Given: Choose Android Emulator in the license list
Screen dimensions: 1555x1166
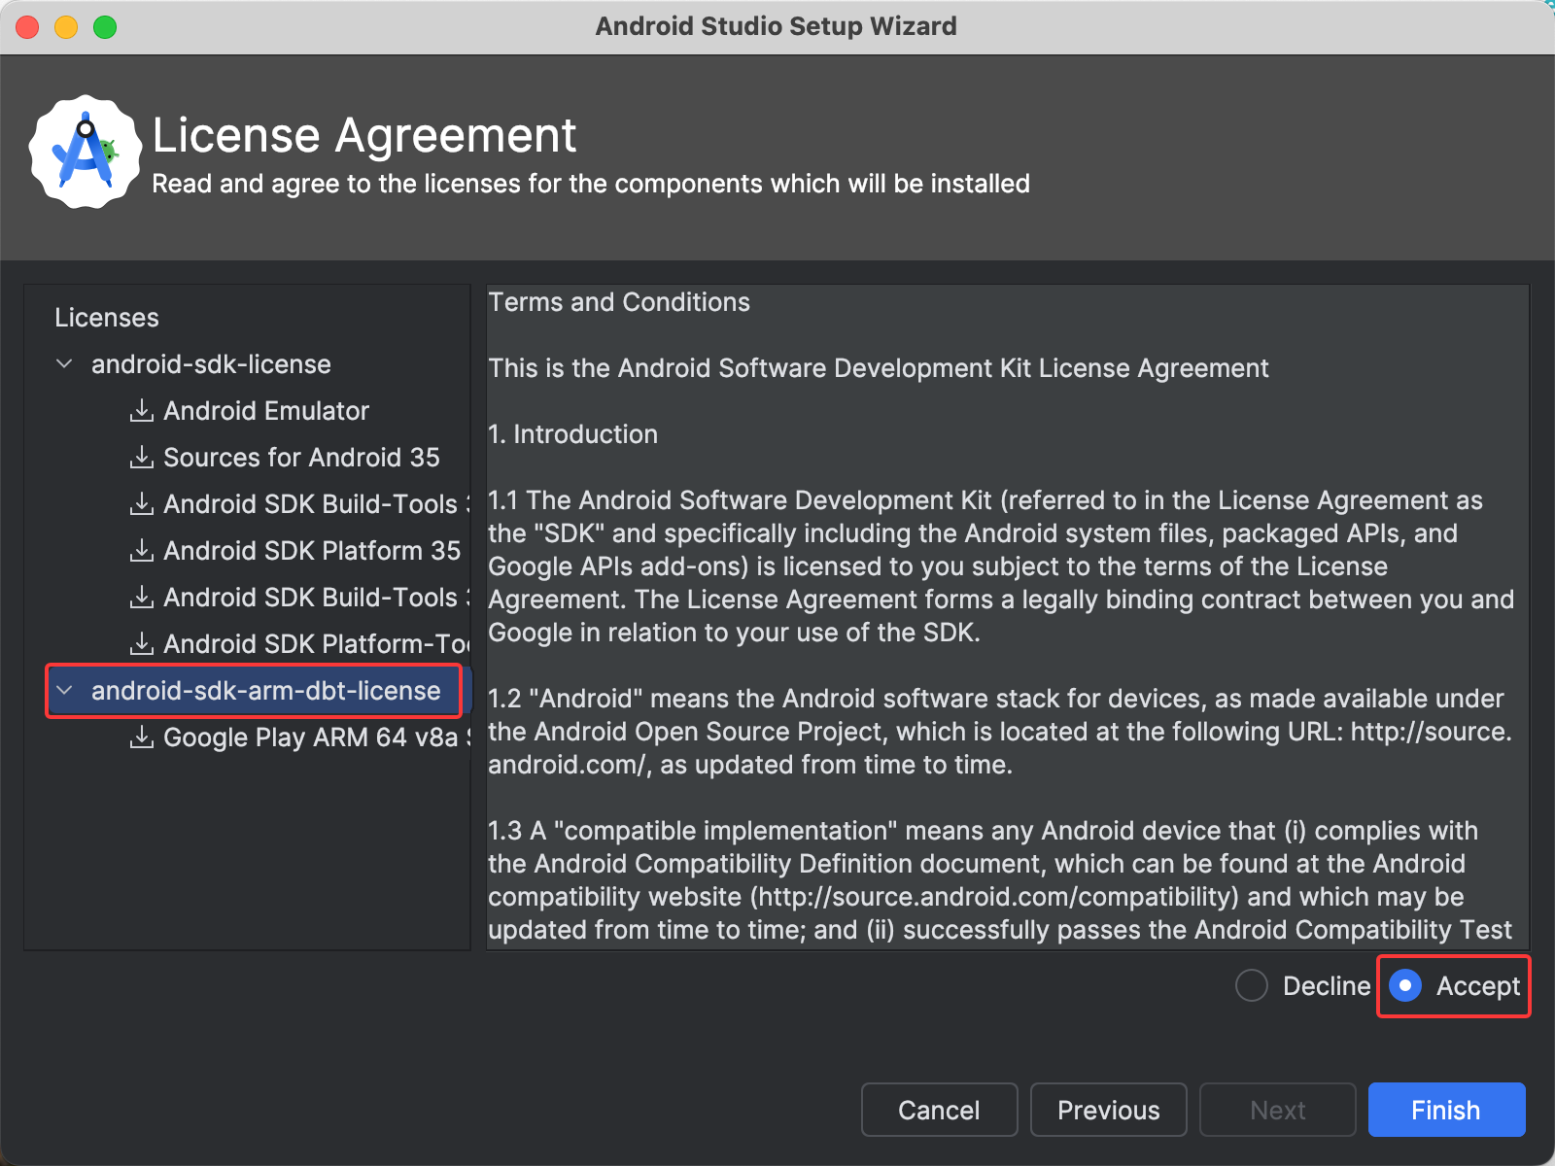Looking at the screenshot, I should pyautogui.click(x=265, y=411).
